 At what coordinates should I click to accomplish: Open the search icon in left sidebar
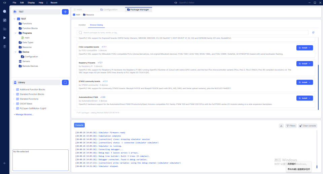coord(4,11)
